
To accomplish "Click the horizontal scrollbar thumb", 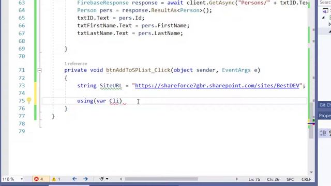I will coord(161,179).
